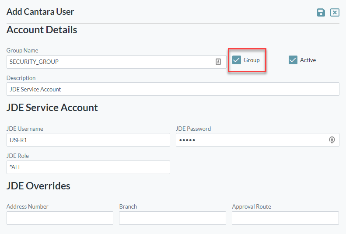Screen dimensions: 346x234
Task: Click the Add Cantara User title
Action: point(40,12)
